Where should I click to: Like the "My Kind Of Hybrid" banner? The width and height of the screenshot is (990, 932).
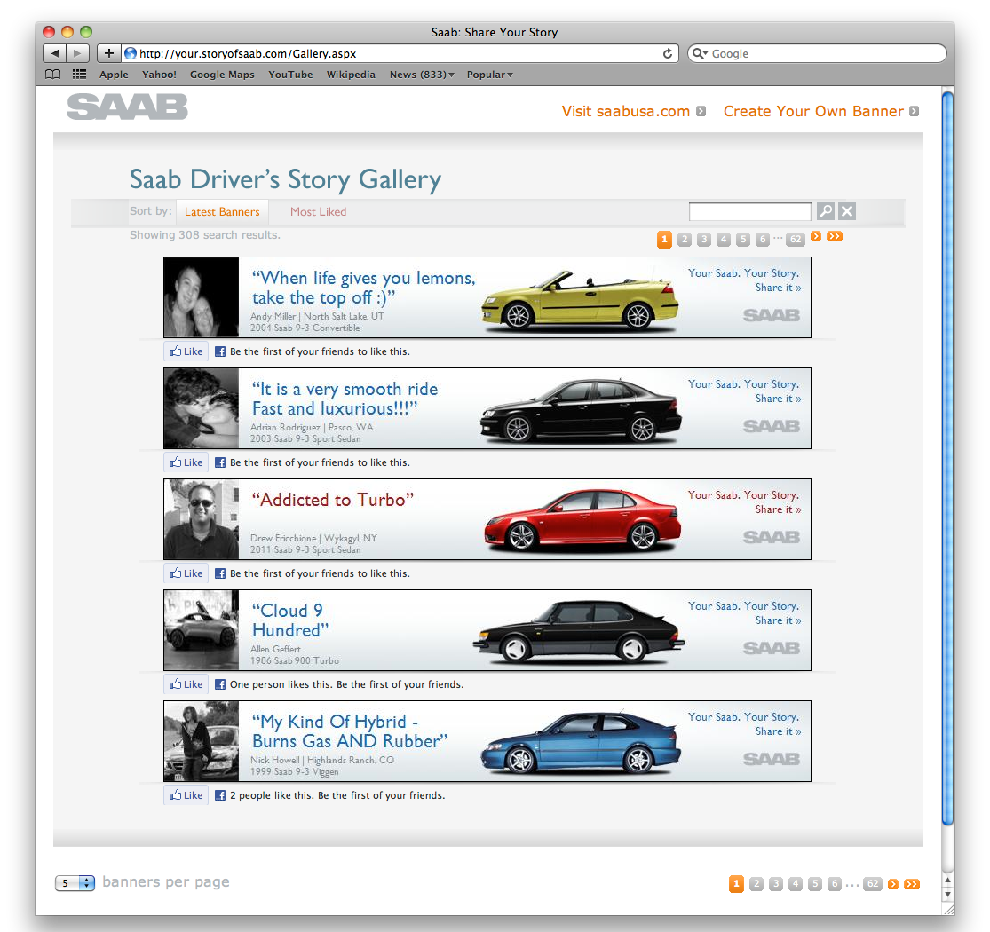point(186,795)
